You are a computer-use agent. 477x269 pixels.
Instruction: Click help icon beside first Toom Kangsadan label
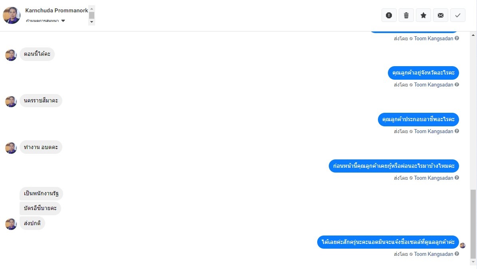457,38
